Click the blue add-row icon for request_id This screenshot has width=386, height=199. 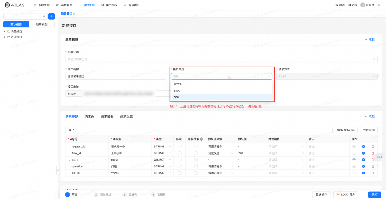click(363, 147)
